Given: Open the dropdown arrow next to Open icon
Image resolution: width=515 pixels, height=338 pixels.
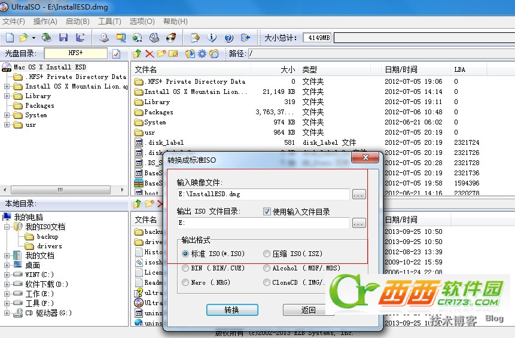Looking at the screenshot, I should (x=33, y=38).
